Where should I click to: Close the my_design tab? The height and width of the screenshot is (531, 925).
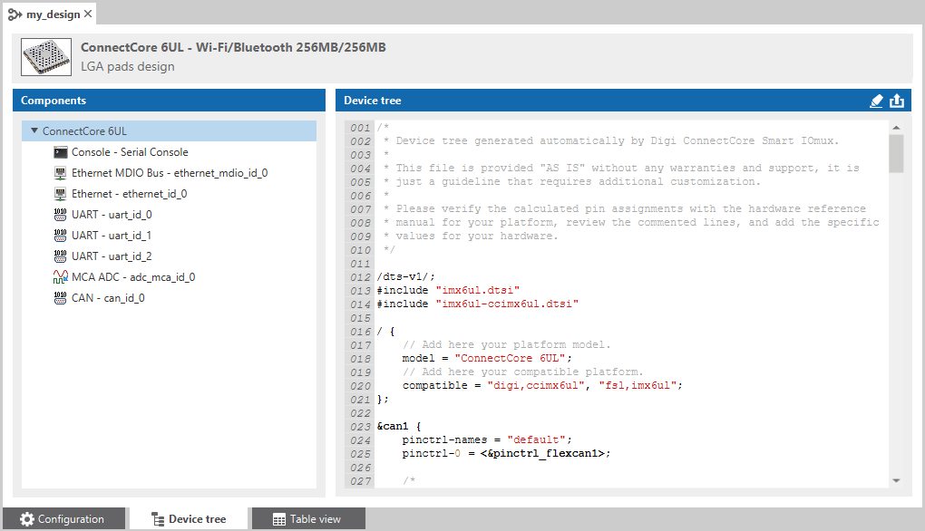pos(88,14)
